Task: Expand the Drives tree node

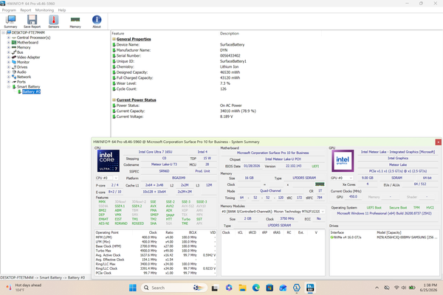Action: tap(8, 67)
